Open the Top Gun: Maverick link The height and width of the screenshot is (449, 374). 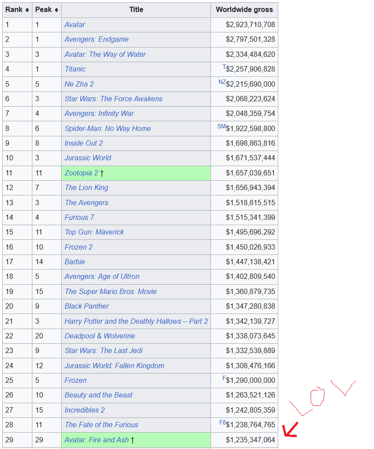(x=94, y=232)
